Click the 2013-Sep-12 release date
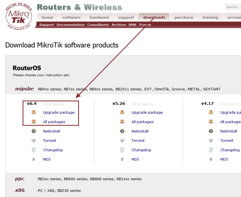Screen dimensions: 241x197 54,104
